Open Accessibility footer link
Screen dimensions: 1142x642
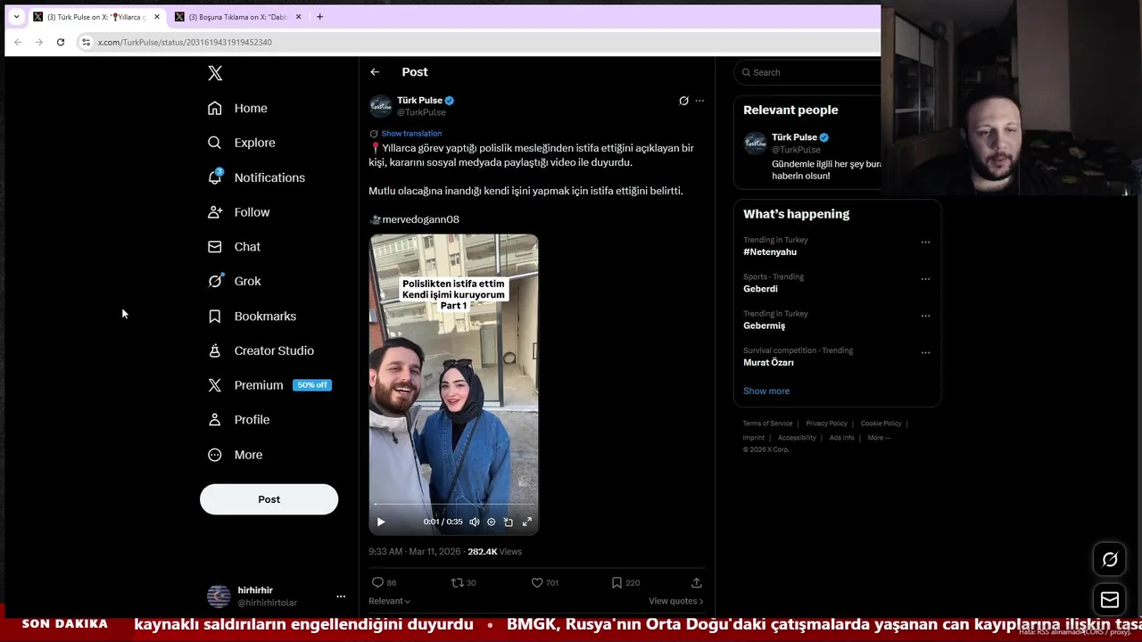(x=797, y=438)
